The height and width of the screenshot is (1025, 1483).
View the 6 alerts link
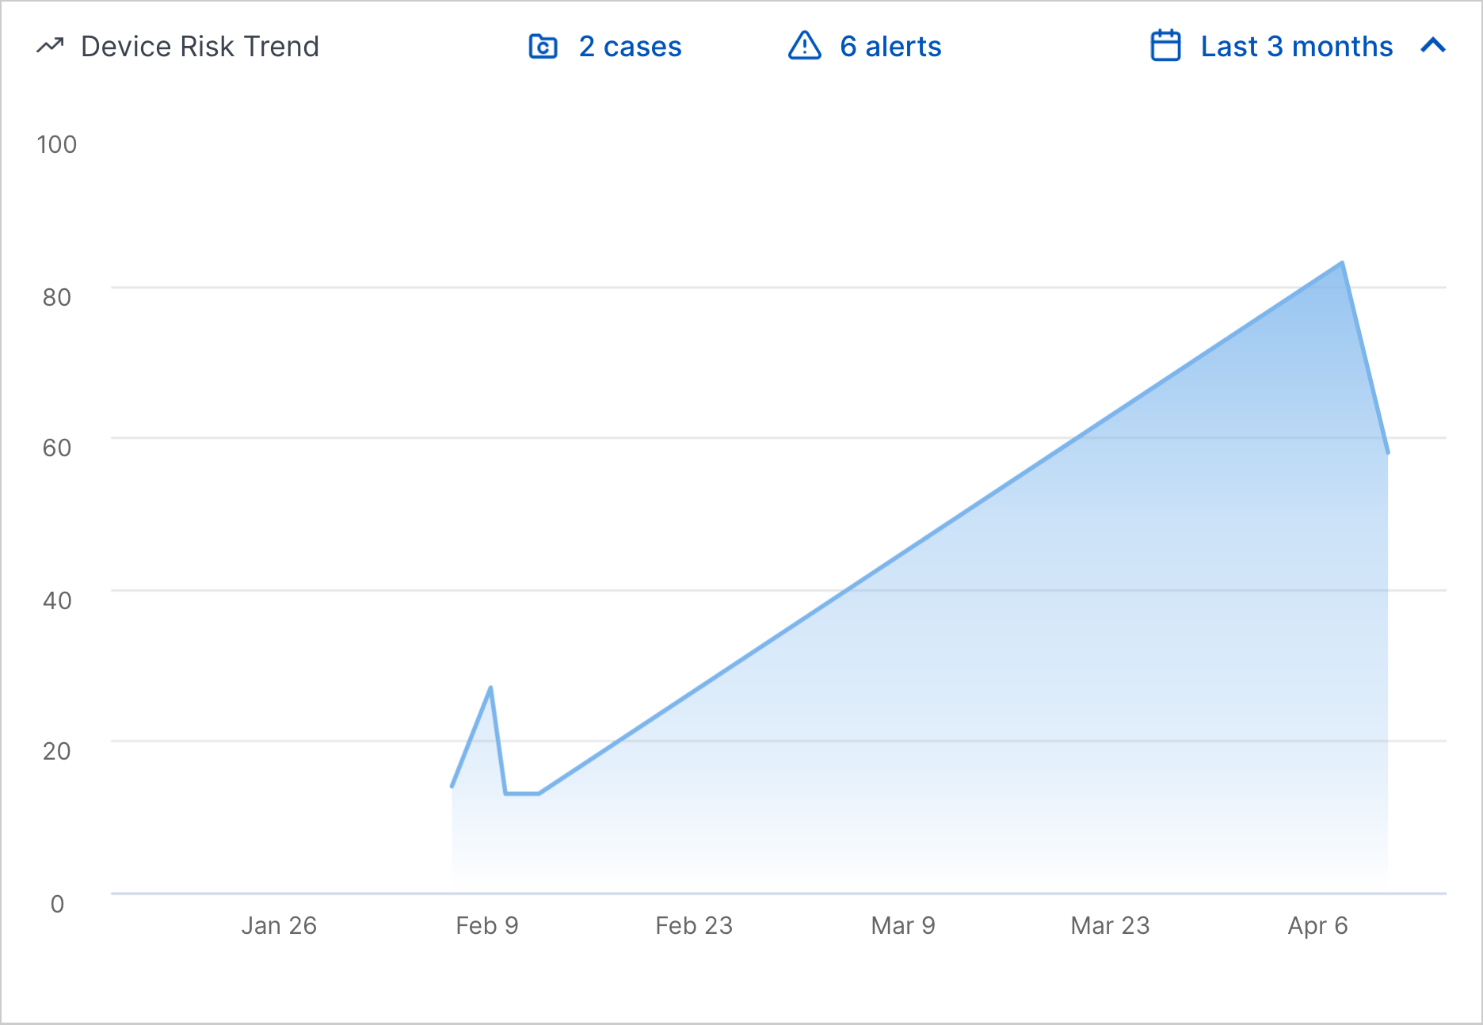point(890,47)
